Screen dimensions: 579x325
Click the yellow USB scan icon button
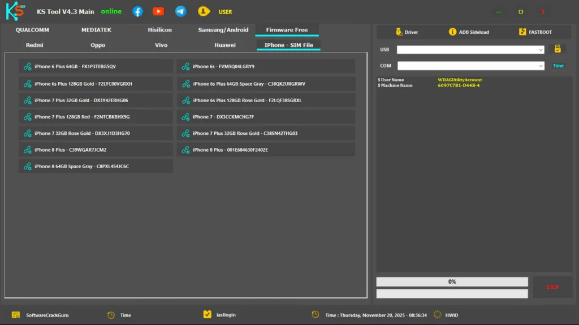(557, 49)
